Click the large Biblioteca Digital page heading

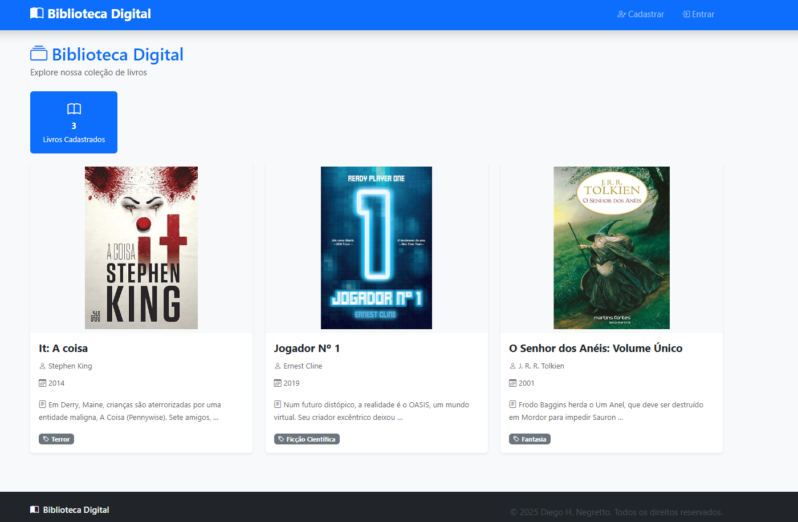pyautogui.click(x=118, y=54)
